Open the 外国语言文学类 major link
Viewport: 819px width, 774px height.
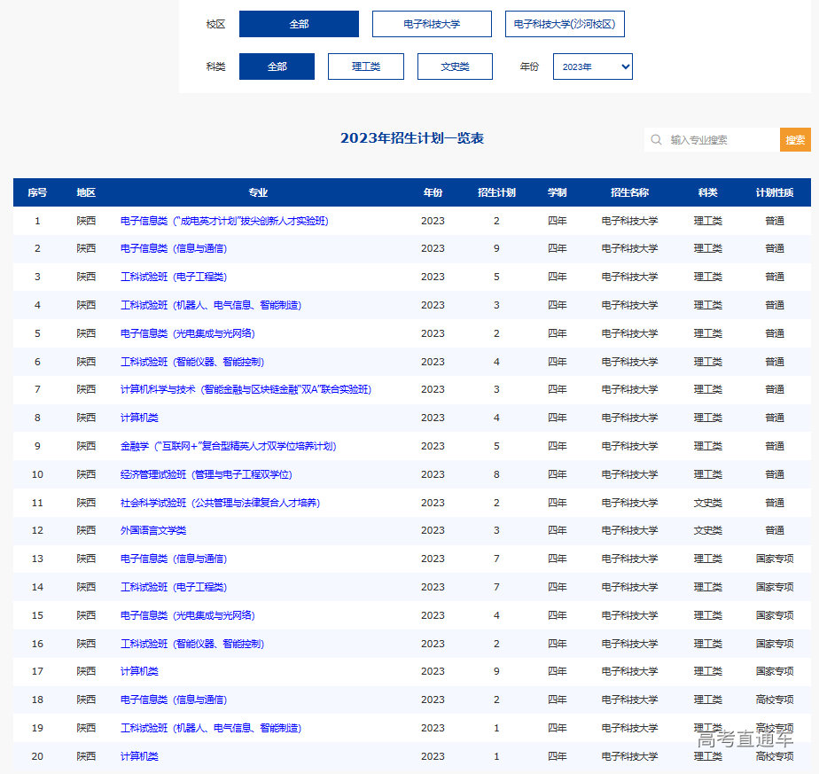click(x=153, y=530)
